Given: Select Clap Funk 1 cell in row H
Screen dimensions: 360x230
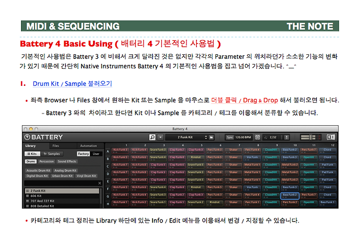Looking at the screenshot, I should coord(177,203).
